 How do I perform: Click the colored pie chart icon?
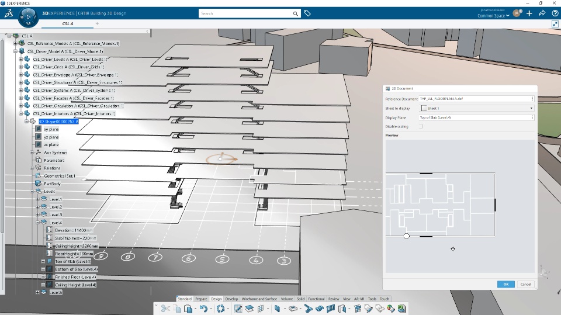coord(390,309)
